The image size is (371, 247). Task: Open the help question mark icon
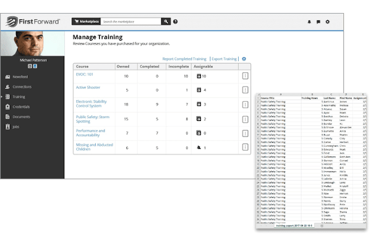pyautogui.click(x=176, y=22)
